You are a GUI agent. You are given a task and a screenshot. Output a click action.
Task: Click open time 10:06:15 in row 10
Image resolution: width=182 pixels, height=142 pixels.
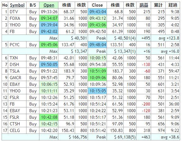pyautogui.click(x=49, y=84)
